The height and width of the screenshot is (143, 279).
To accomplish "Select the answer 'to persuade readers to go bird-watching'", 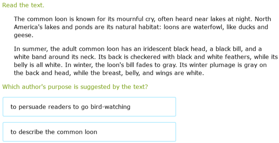I will [x=89, y=107].
